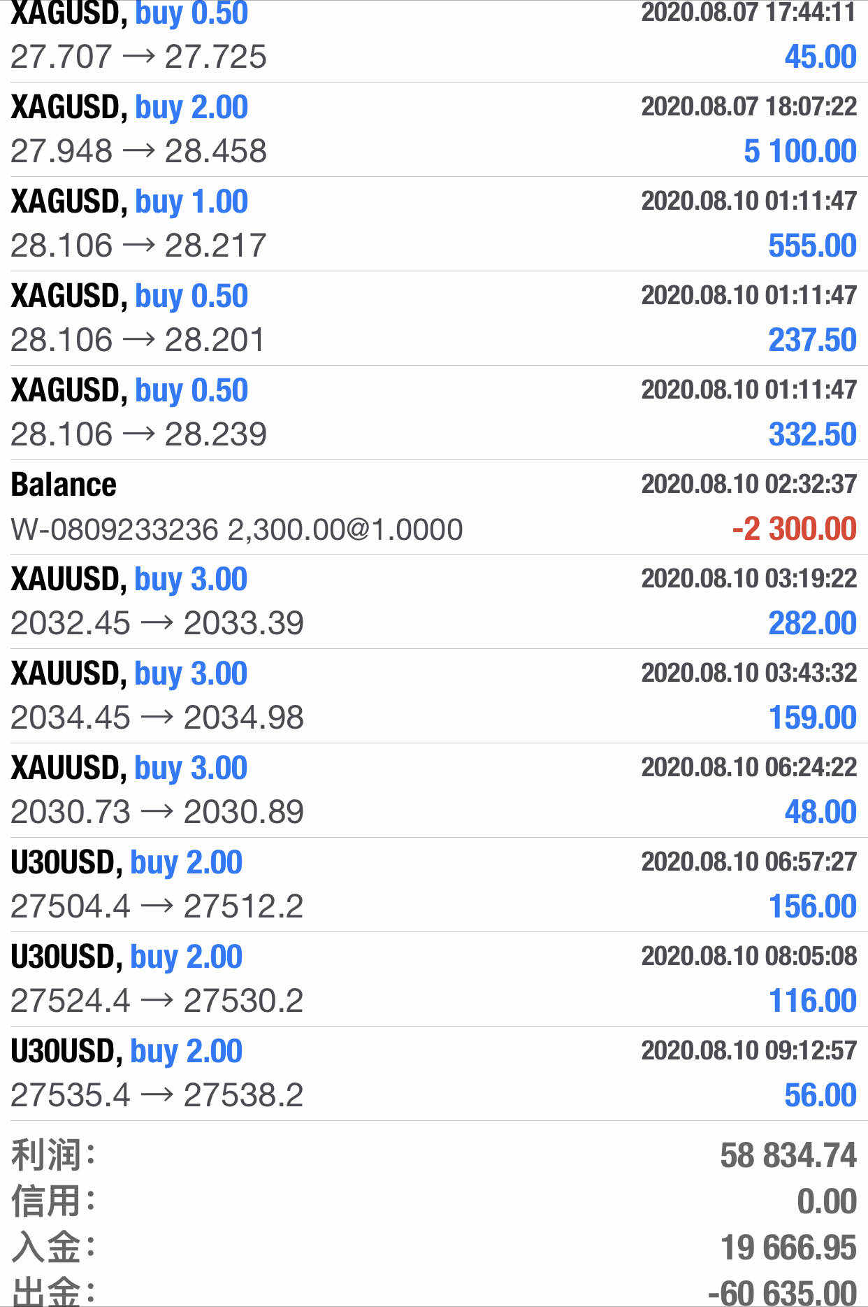Tap the XAGUSD buy 0.50 trade closed at 28.239

(434, 413)
